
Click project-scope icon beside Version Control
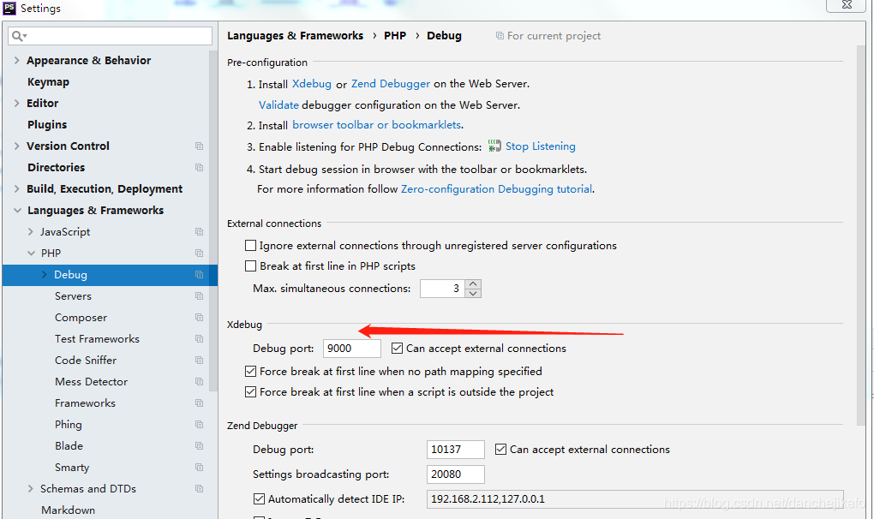[199, 146]
